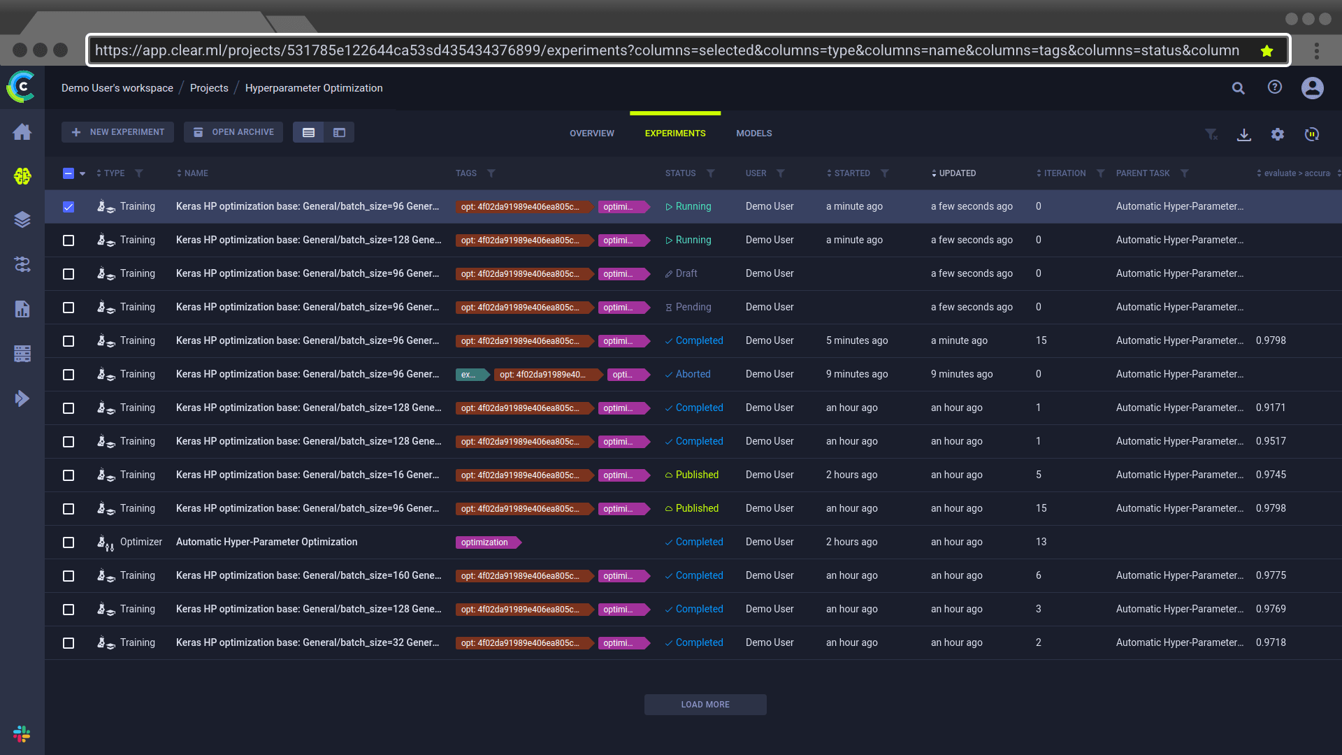Screen dimensions: 1342x755
Task: Click the Optimizer type icon on optimizer row
Action: [104, 542]
